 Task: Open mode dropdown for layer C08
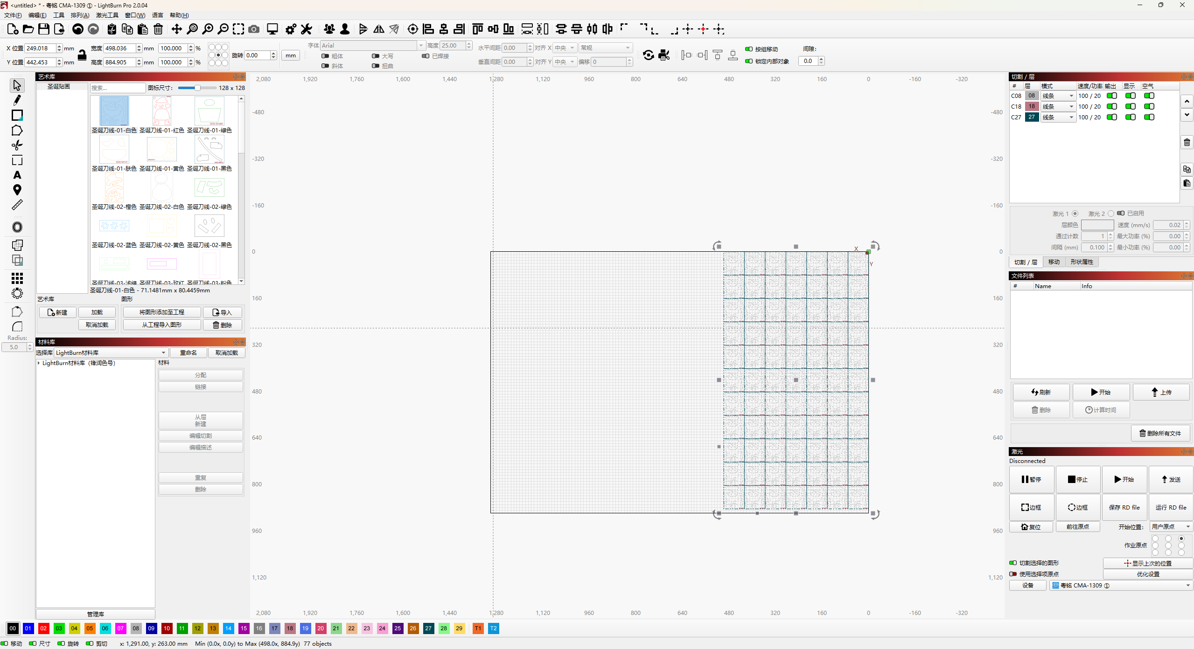tap(1058, 96)
